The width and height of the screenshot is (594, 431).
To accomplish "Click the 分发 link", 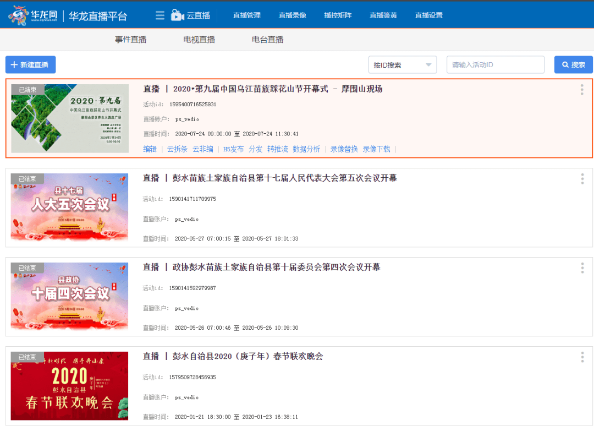I will click(256, 149).
